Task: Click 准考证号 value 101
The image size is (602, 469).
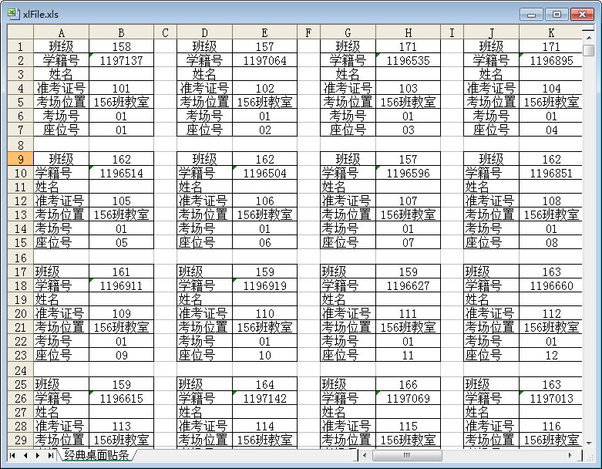Action: 121,89
